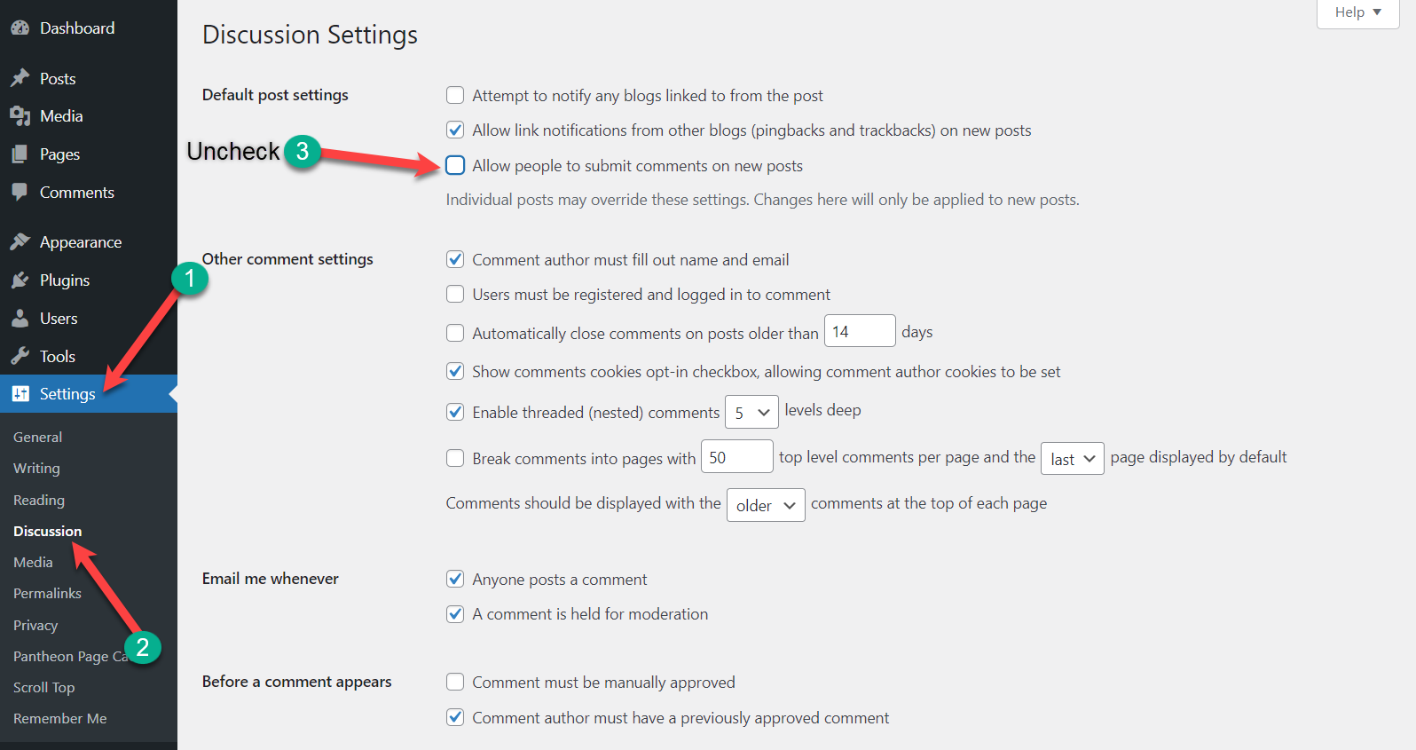Click the comments per page number field
Viewport: 1416px width, 750px height.
click(736, 457)
